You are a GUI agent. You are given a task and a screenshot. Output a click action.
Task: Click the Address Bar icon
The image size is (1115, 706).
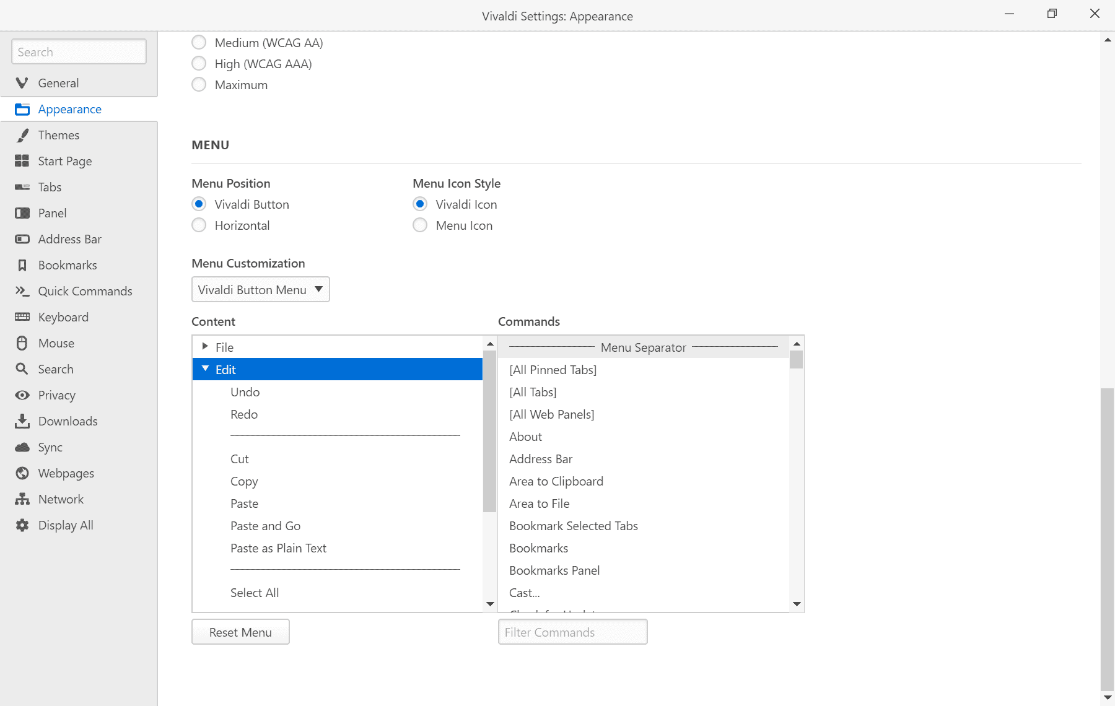pos(22,239)
